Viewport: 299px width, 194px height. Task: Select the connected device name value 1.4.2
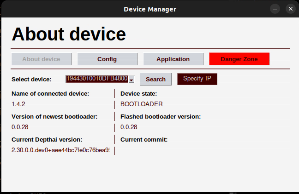click(18, 104)
